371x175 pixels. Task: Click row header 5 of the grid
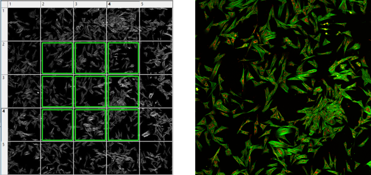4,157
